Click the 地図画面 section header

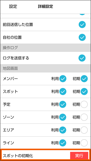pos(46,68)
